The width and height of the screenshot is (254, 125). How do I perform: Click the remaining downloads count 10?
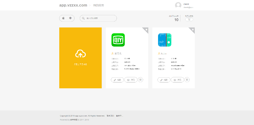tap(176, 20)
